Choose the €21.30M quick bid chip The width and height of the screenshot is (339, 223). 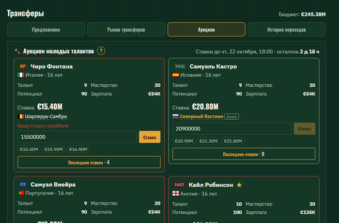point(208,141)
